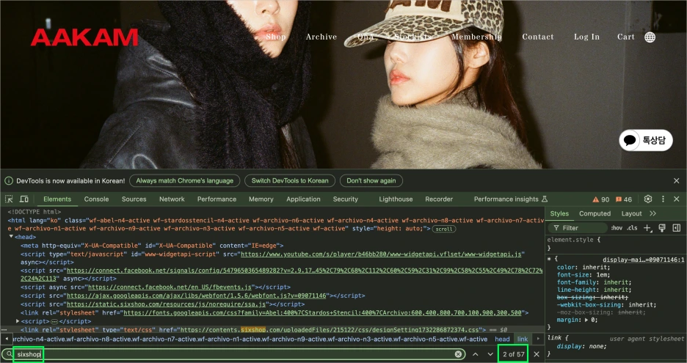Screen dimensions: 687x363
Task: Switch to the Computed styles tab
Action: coord(595,213)
